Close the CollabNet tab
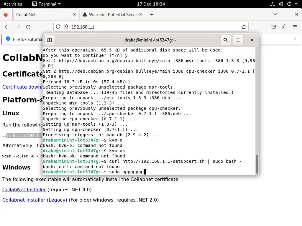The image size is (302, 226). point(74,14)
